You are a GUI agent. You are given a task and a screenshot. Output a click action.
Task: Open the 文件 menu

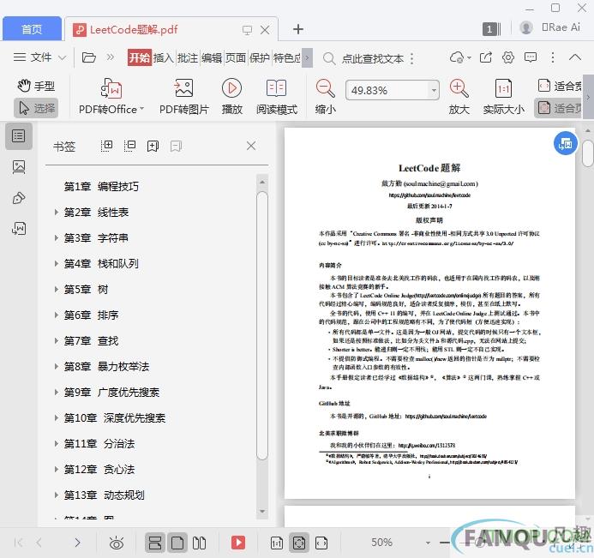coord(39,57)
